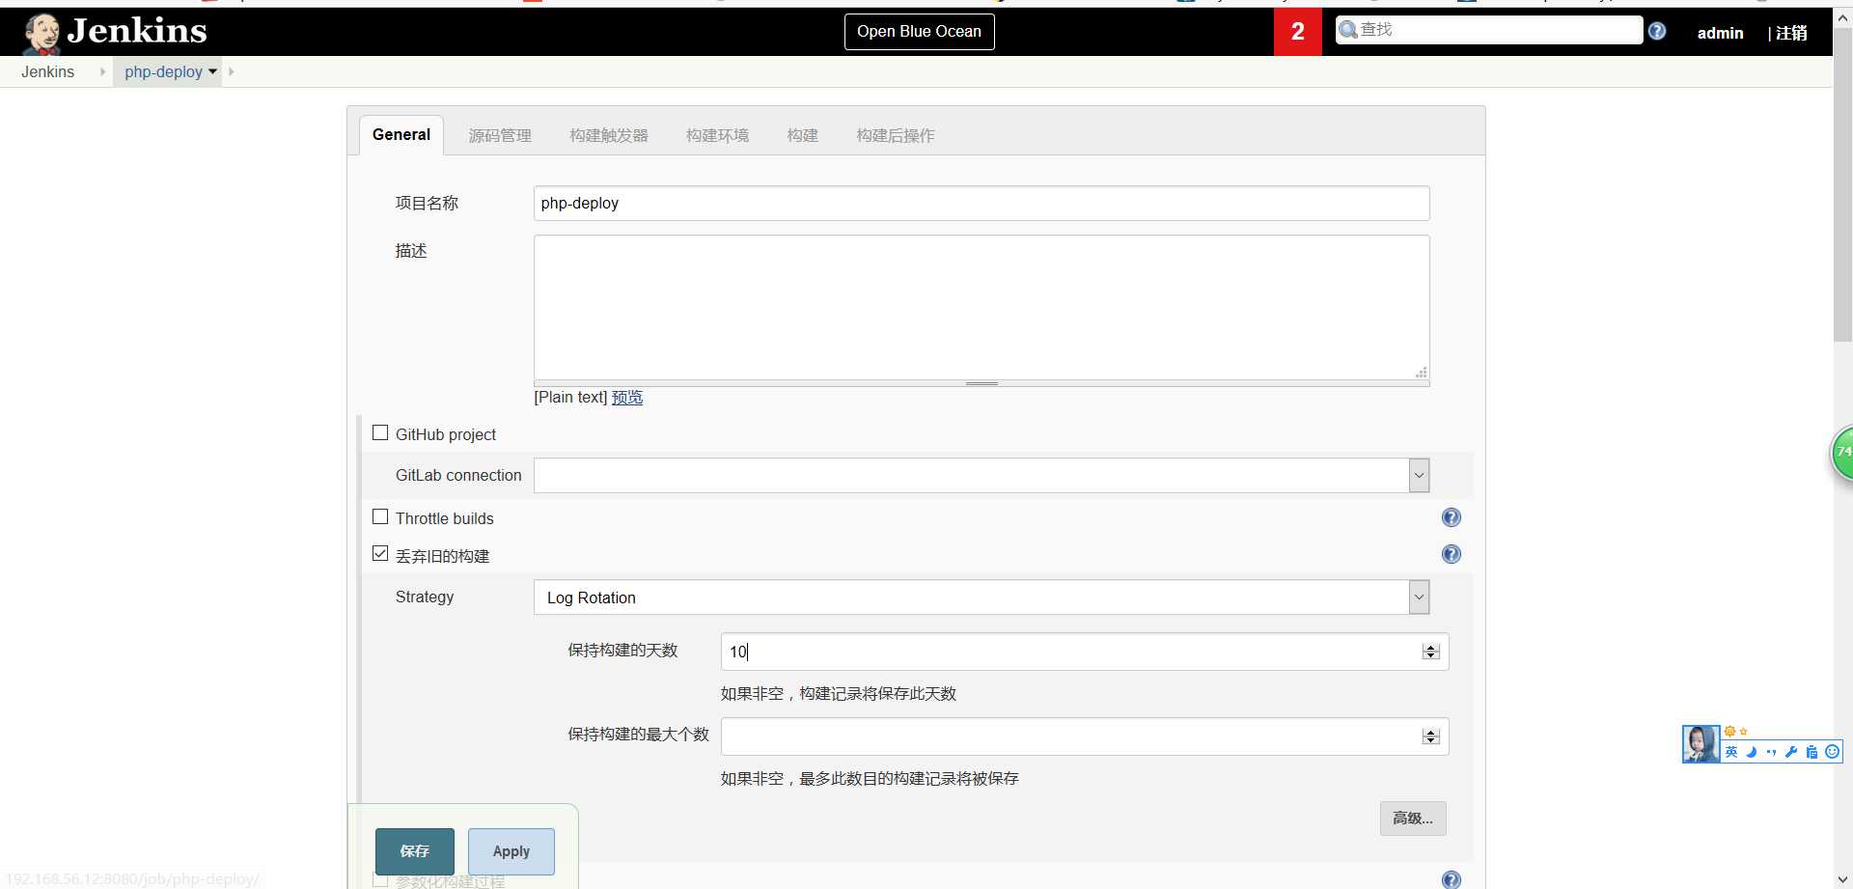Open the Strategy Log Rotation dropdown

click(982, 597)
